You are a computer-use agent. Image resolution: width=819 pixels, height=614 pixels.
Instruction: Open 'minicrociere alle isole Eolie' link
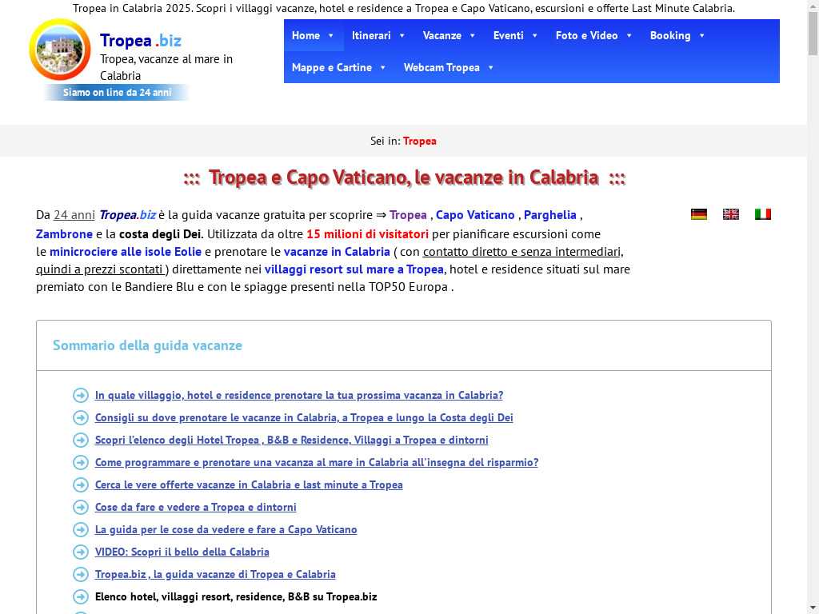pyautogui.click(x=126, y=252)
